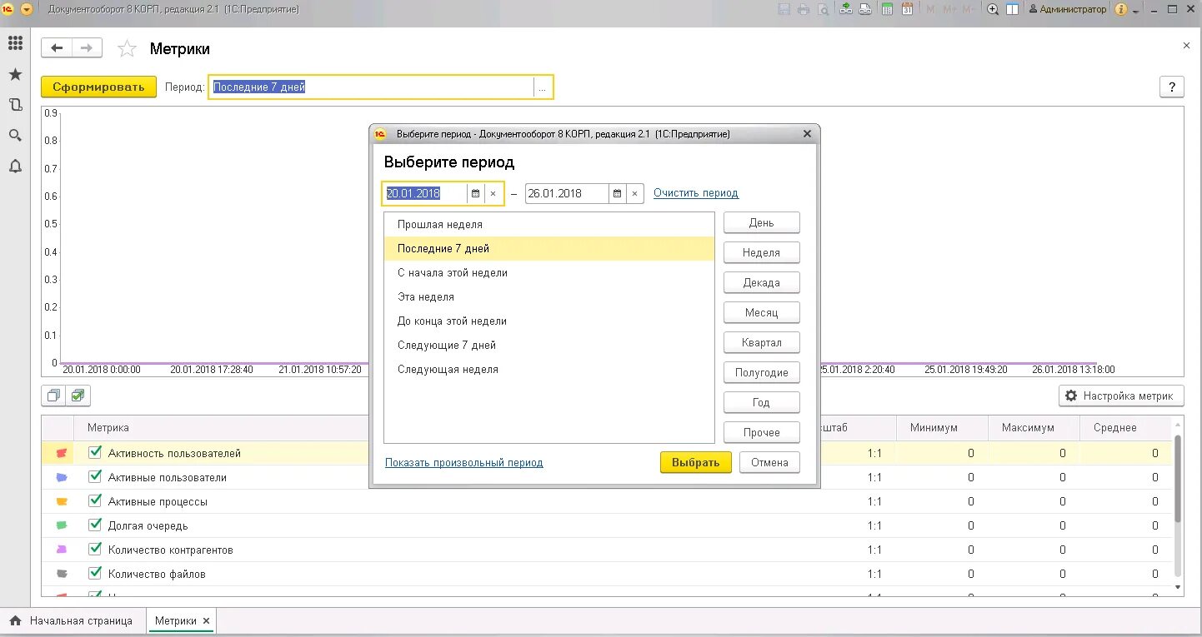
Task: Click the Неделя period button
Action: tap(761, 253)
